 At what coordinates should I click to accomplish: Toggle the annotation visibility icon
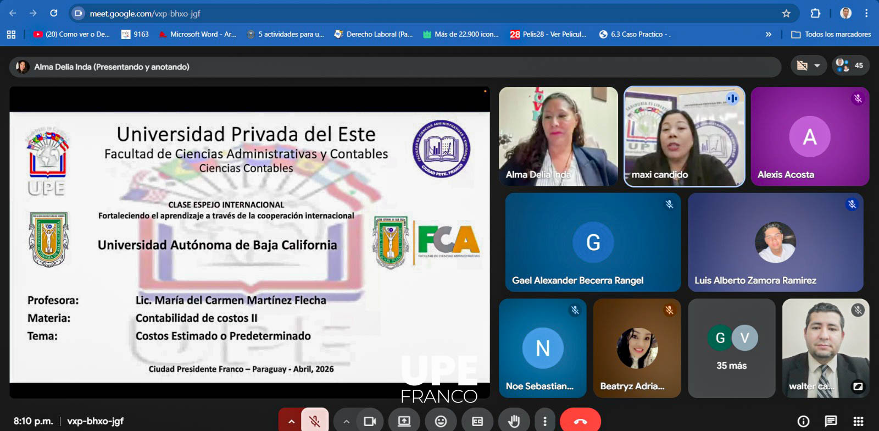tap(802, 65)
